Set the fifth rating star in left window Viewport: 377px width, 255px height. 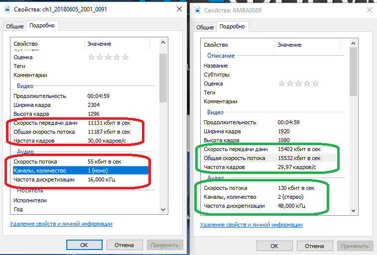pyautogui.click(x=126, y=57)
